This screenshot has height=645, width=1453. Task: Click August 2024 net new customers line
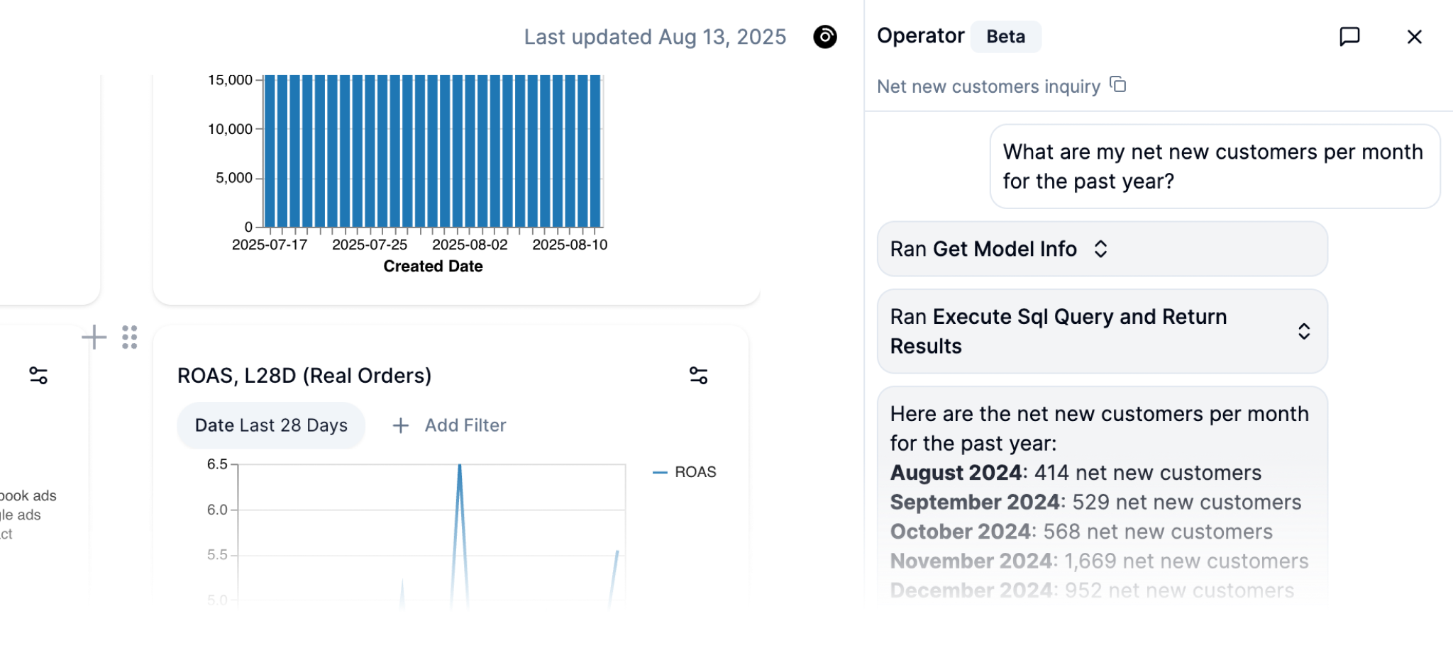click(1076, 473)
